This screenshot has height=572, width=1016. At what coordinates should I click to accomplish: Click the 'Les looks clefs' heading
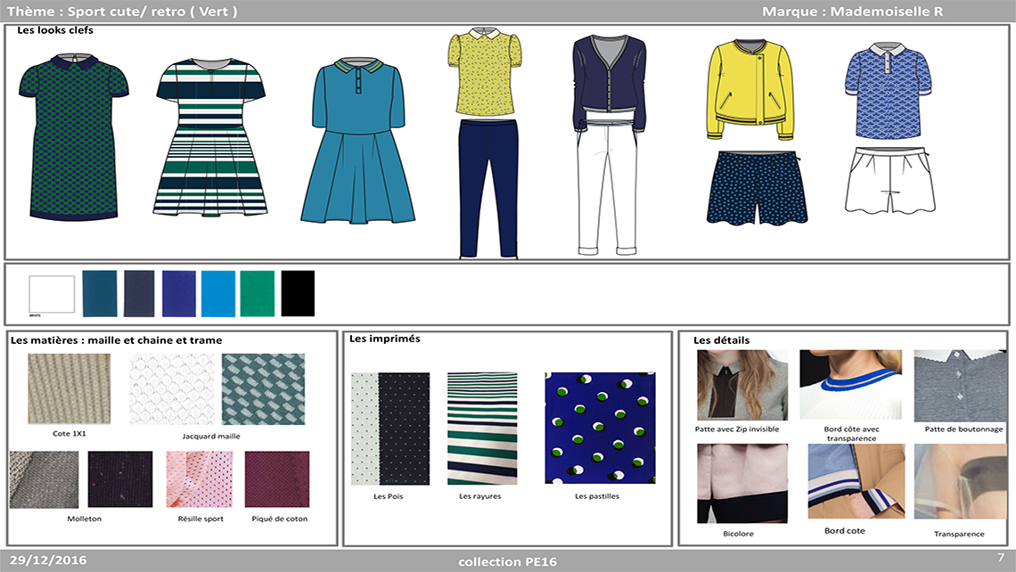point(55,29)
